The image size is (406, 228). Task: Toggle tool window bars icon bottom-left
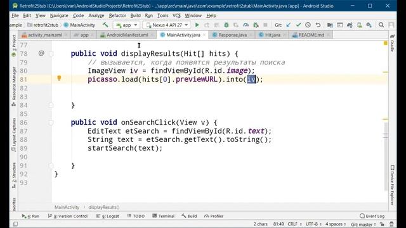tap(15, 224)
